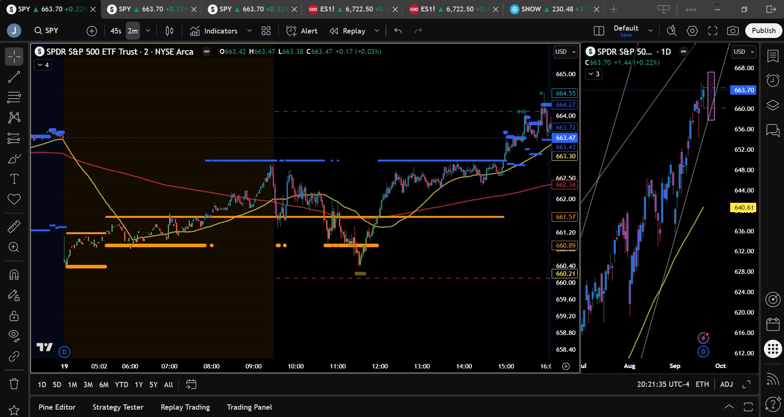784x417 pixels.
Task: Collapse the 2m chart's indicator legend (4)
Action: pos(43,65)
